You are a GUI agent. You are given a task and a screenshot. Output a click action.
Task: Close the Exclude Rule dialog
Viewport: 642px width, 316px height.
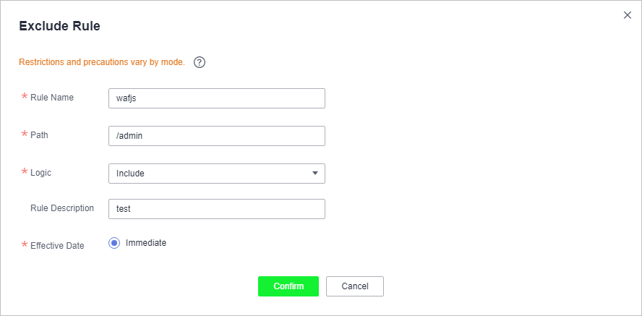[x=627, y=15]
